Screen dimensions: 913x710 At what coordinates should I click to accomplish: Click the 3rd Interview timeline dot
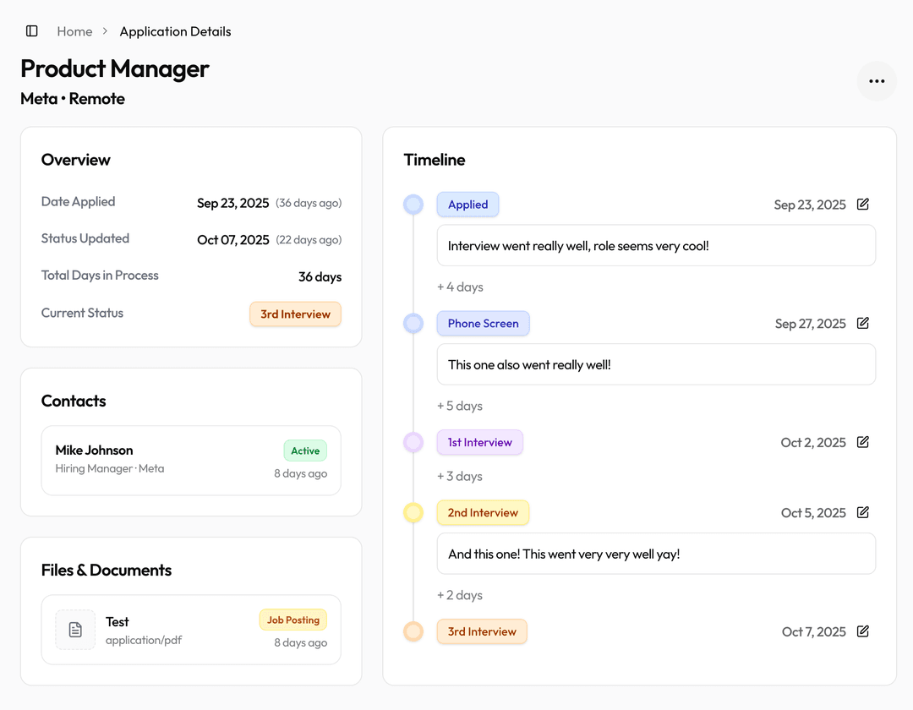tap(413, 631)
